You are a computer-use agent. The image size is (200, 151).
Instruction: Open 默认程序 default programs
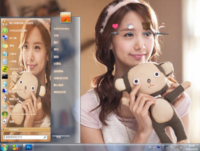click(58, 85)
